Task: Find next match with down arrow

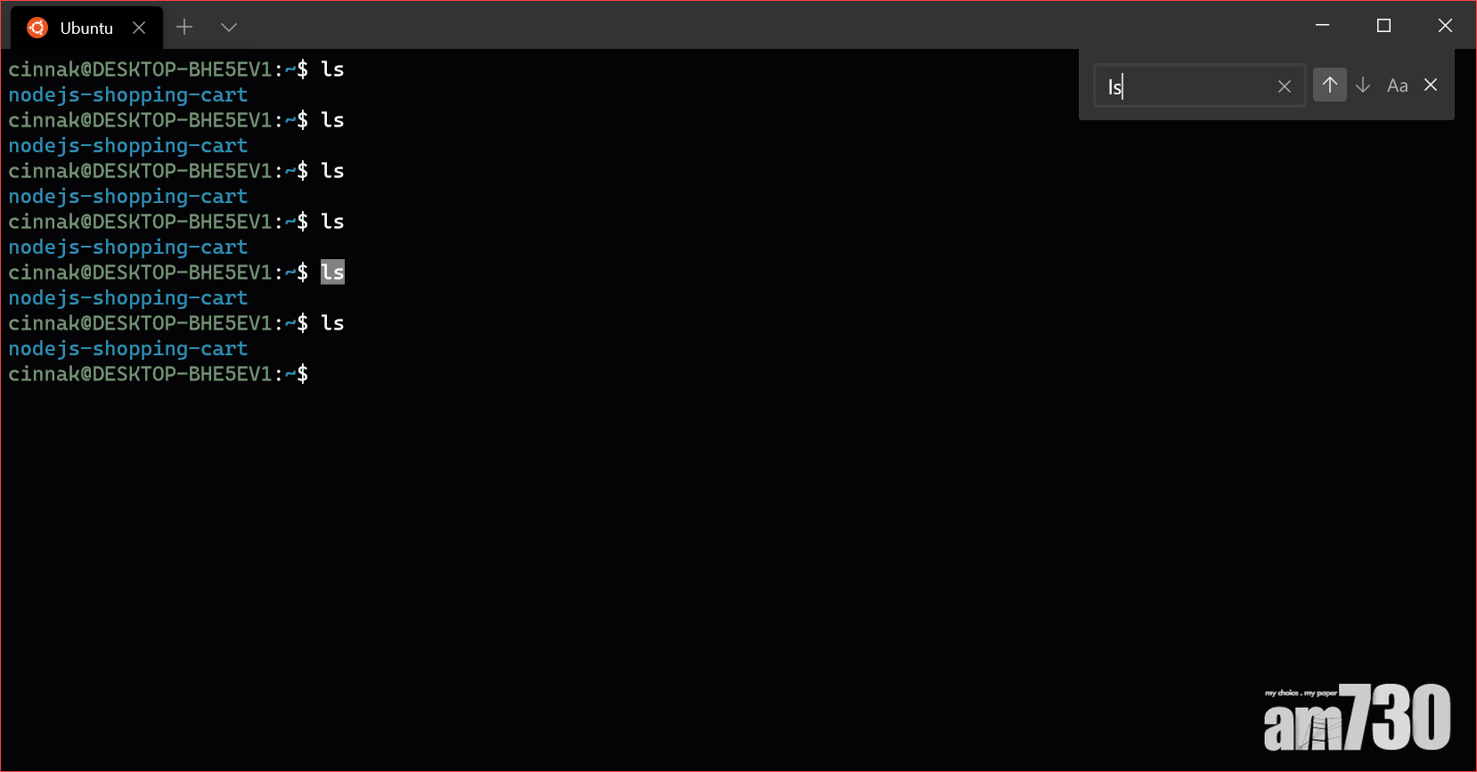Action: tap(1363, 85)
